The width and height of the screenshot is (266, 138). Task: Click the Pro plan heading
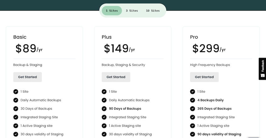[194, 37]
